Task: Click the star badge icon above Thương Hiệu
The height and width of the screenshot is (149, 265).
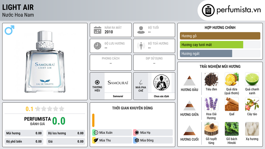Action: [97, 82]
